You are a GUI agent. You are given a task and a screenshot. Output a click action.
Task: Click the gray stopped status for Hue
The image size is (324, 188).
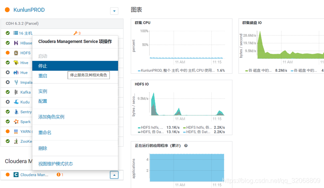(x=8, y=72)
